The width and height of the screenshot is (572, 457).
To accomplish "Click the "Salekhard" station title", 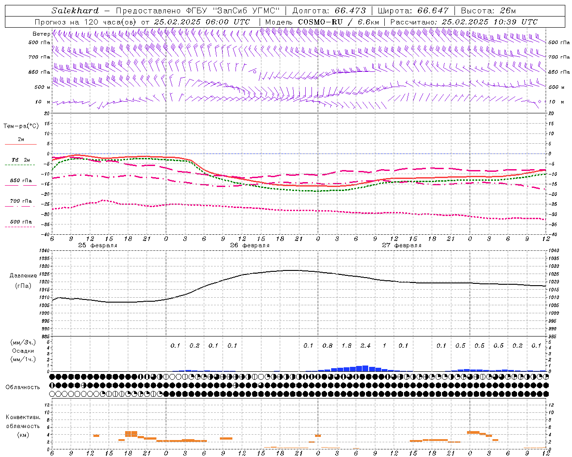I will [x=75, y=11].
